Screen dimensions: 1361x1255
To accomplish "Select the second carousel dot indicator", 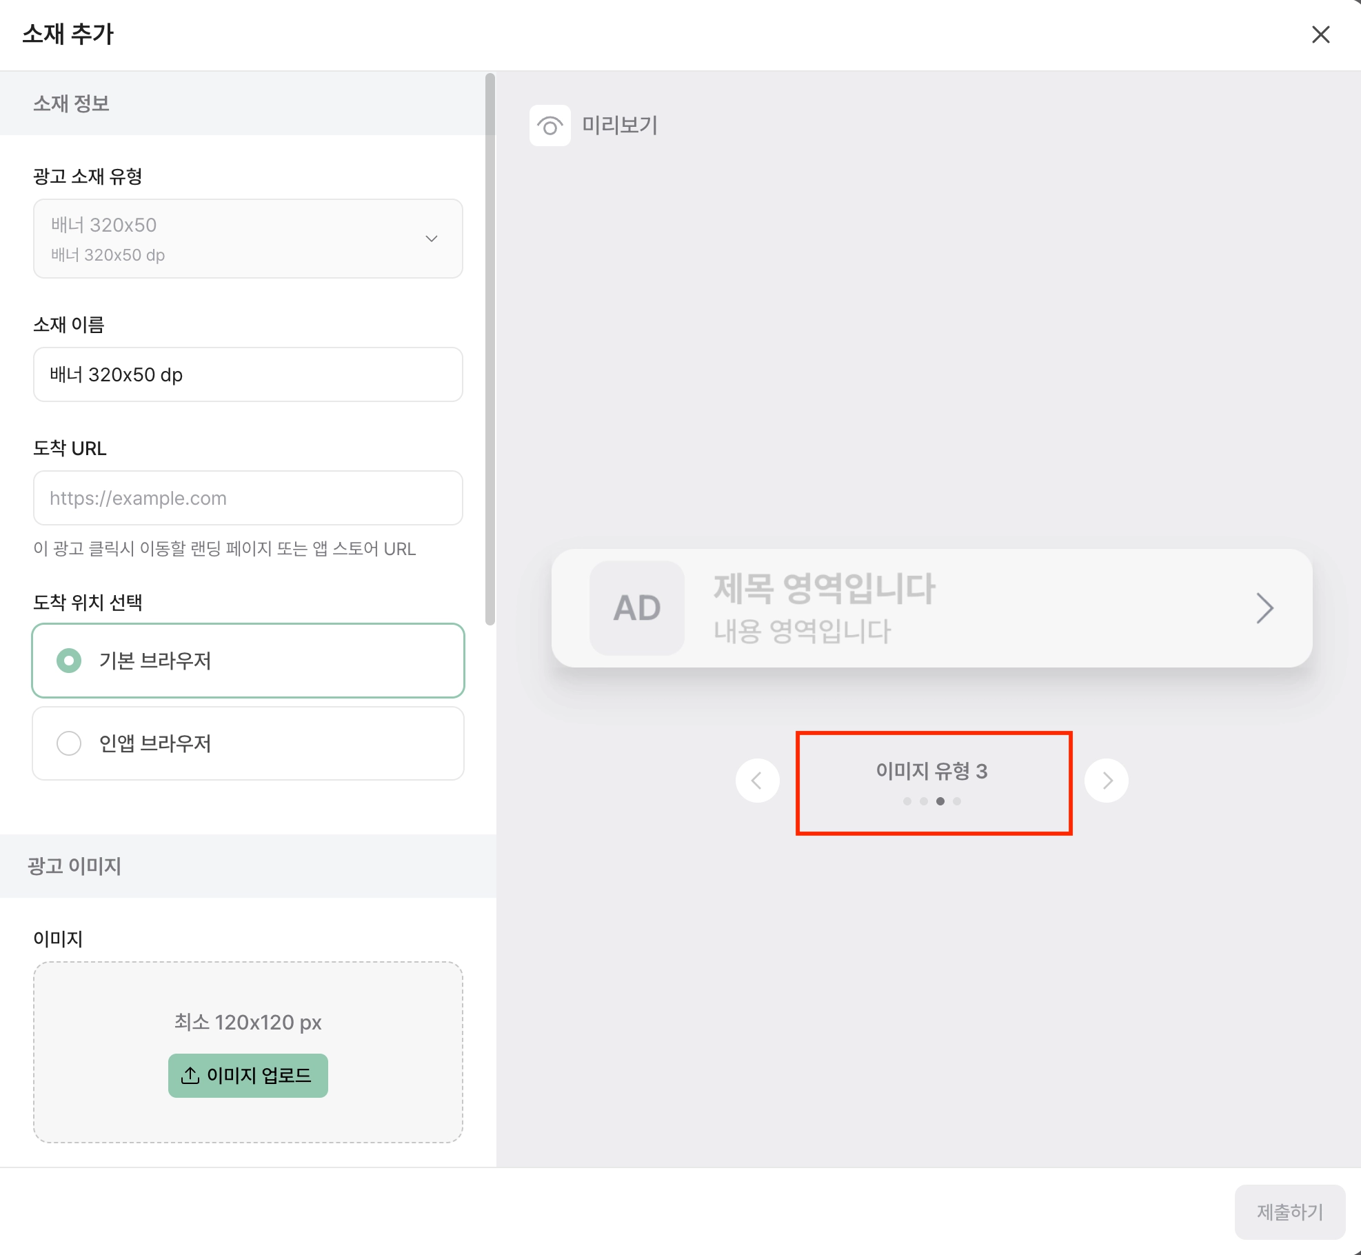I will click(924, 801).
